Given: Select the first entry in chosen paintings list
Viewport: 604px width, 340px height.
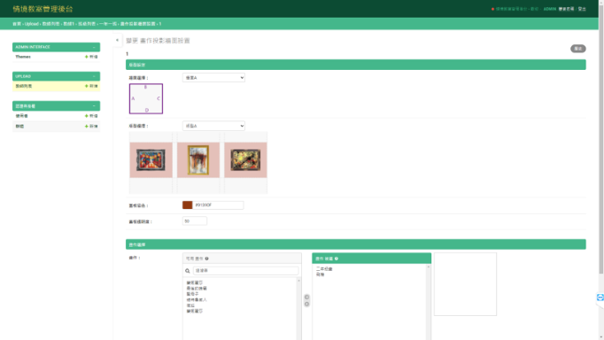Looking at the screenshot, I should (324, 269).
